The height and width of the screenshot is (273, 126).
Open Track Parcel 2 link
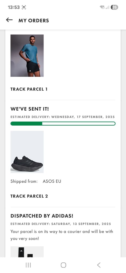[x=29, y=196]
